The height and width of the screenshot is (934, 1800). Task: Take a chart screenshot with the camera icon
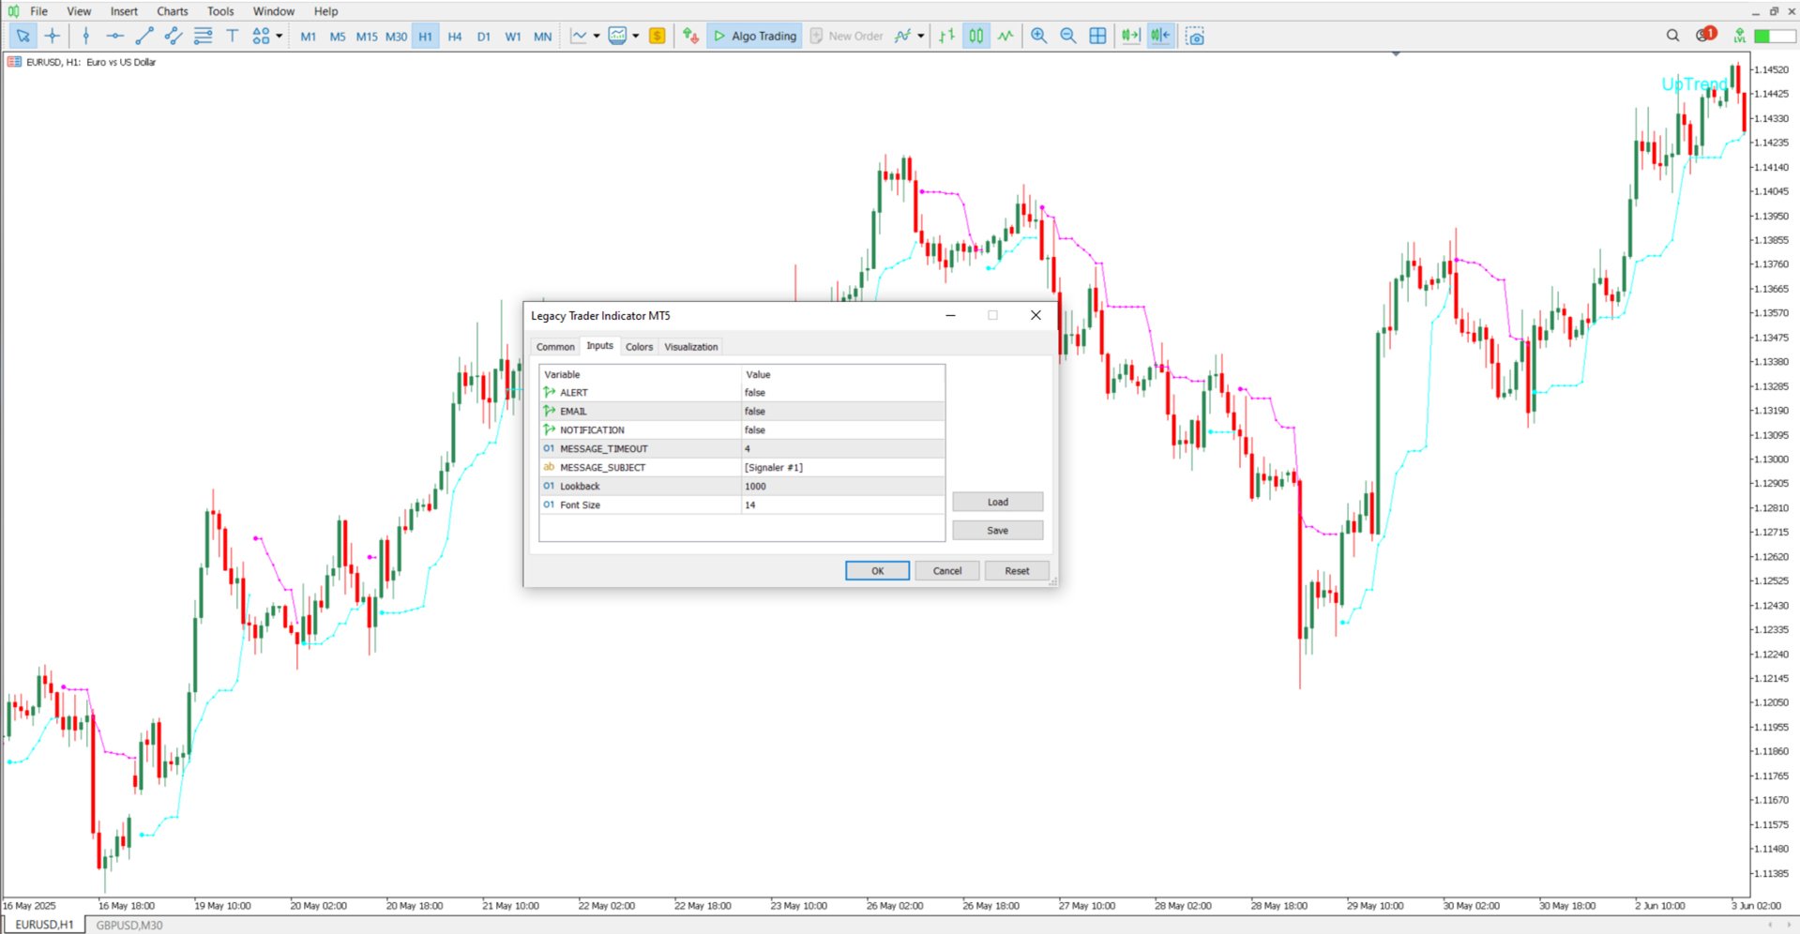1194,36
